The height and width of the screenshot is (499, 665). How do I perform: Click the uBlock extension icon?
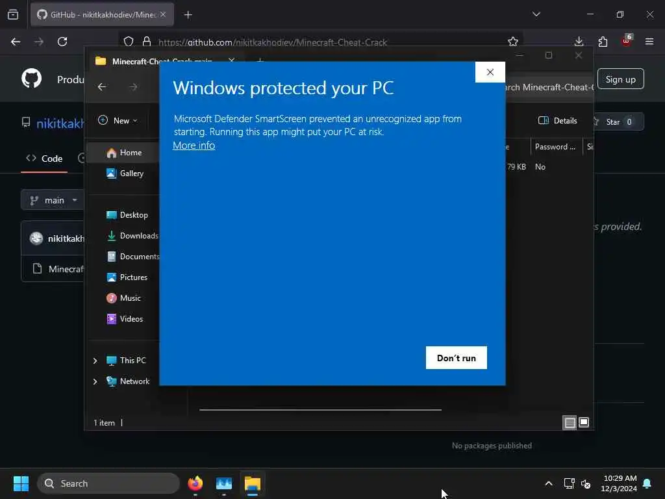tap(627, 41)
